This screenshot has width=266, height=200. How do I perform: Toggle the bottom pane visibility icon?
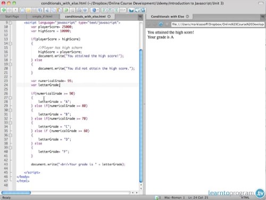(x=137, y=10)
